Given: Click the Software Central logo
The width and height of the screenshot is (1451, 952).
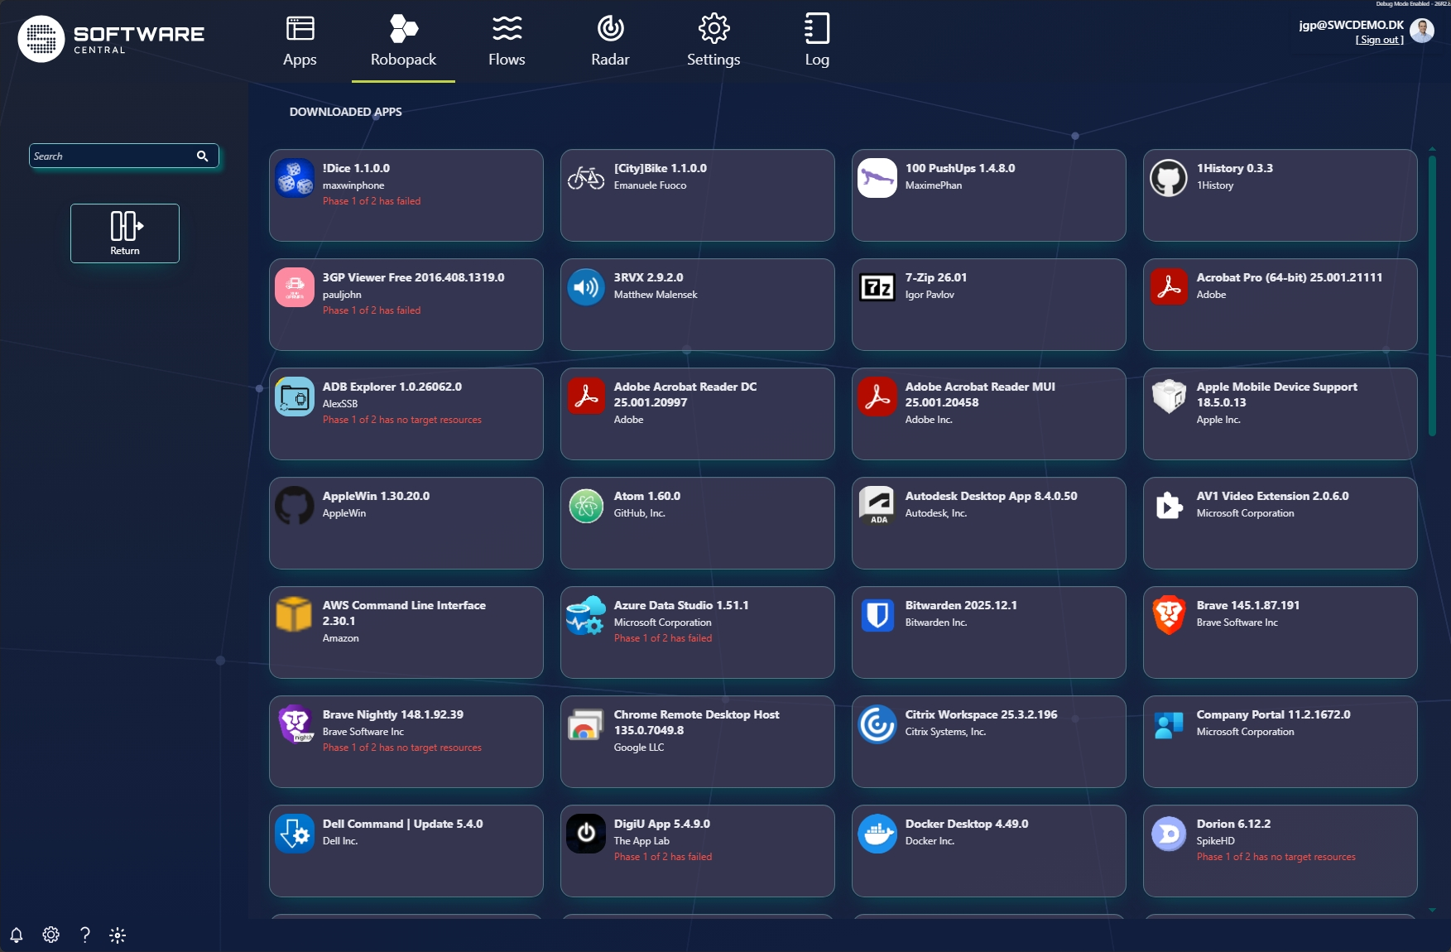Looking at the screenshot, I should pos(111,39).
